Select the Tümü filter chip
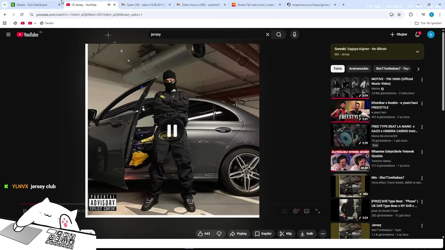This screenshot has height=250, width=445. 338,69
